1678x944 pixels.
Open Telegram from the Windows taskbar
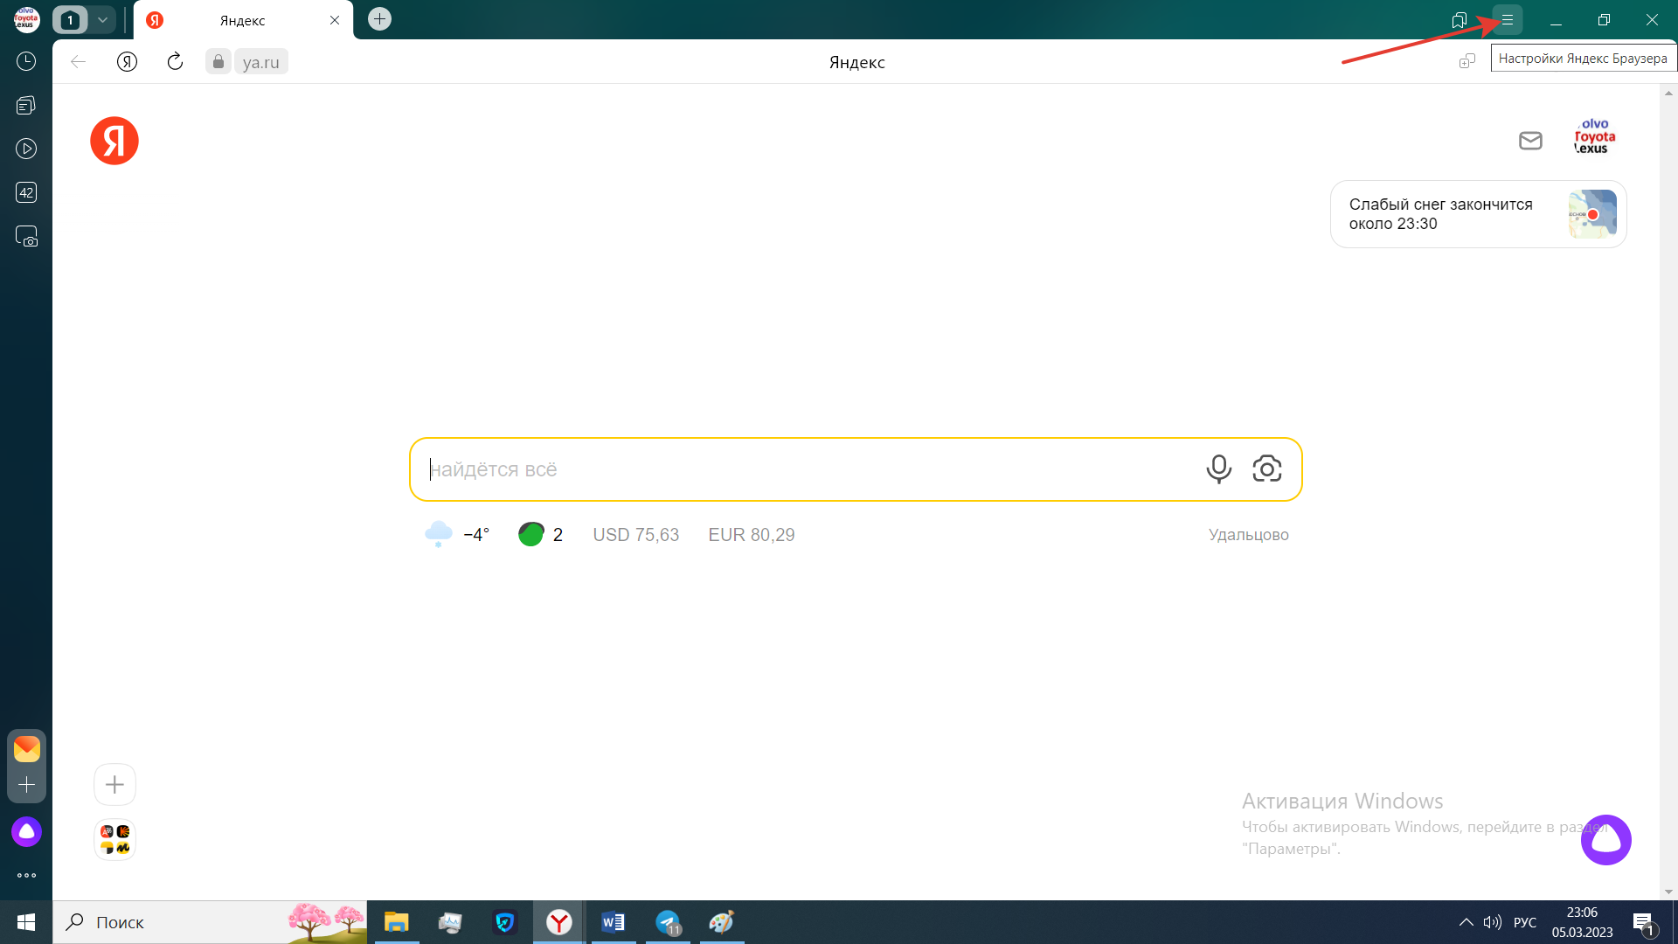click(x=668, y=922)
